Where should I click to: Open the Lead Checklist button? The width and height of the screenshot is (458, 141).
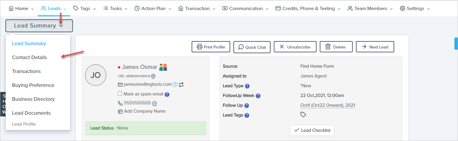click(312, 130)
